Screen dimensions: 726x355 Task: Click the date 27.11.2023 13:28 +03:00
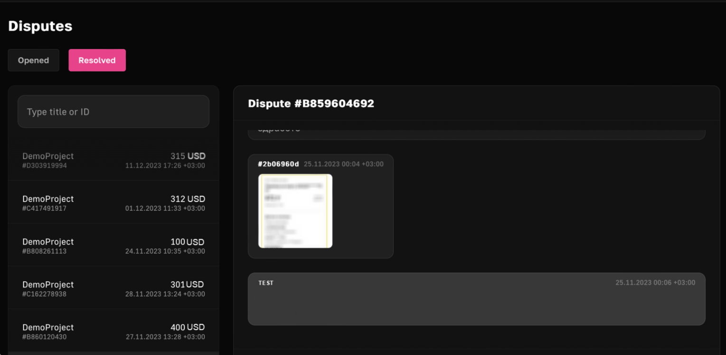coord(165,337)
